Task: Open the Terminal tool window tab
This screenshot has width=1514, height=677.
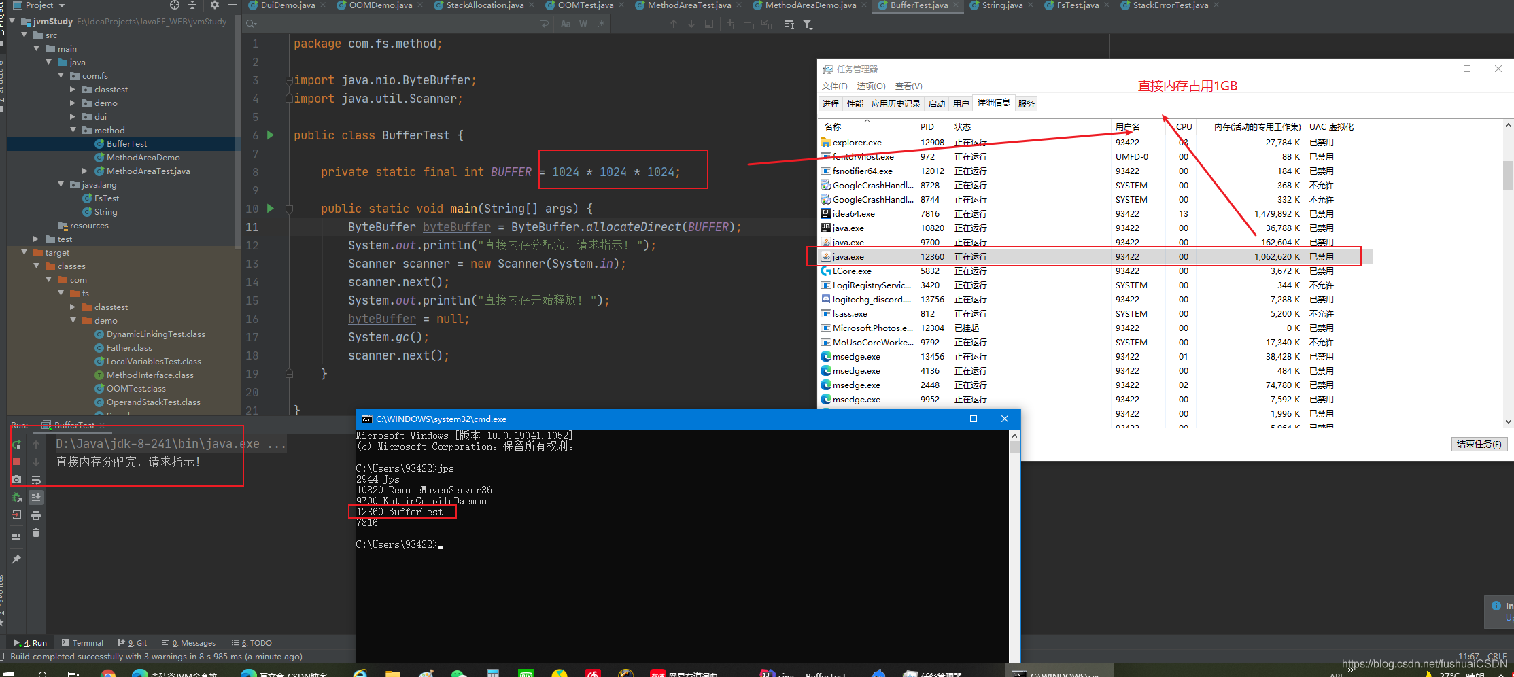Action: [x=82, y=643]
